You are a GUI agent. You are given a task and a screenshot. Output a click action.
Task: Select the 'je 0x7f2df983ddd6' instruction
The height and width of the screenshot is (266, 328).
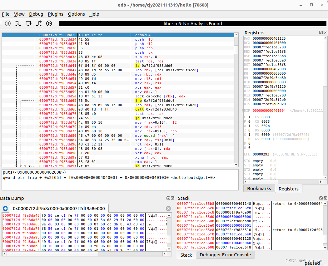[x=154, y=66]
